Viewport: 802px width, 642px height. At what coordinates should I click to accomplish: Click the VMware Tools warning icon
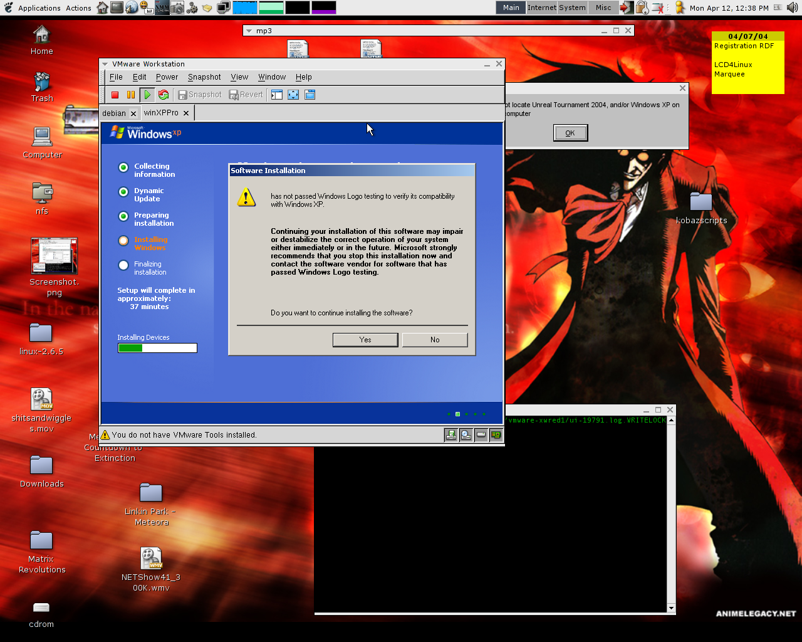coord(105,434)
